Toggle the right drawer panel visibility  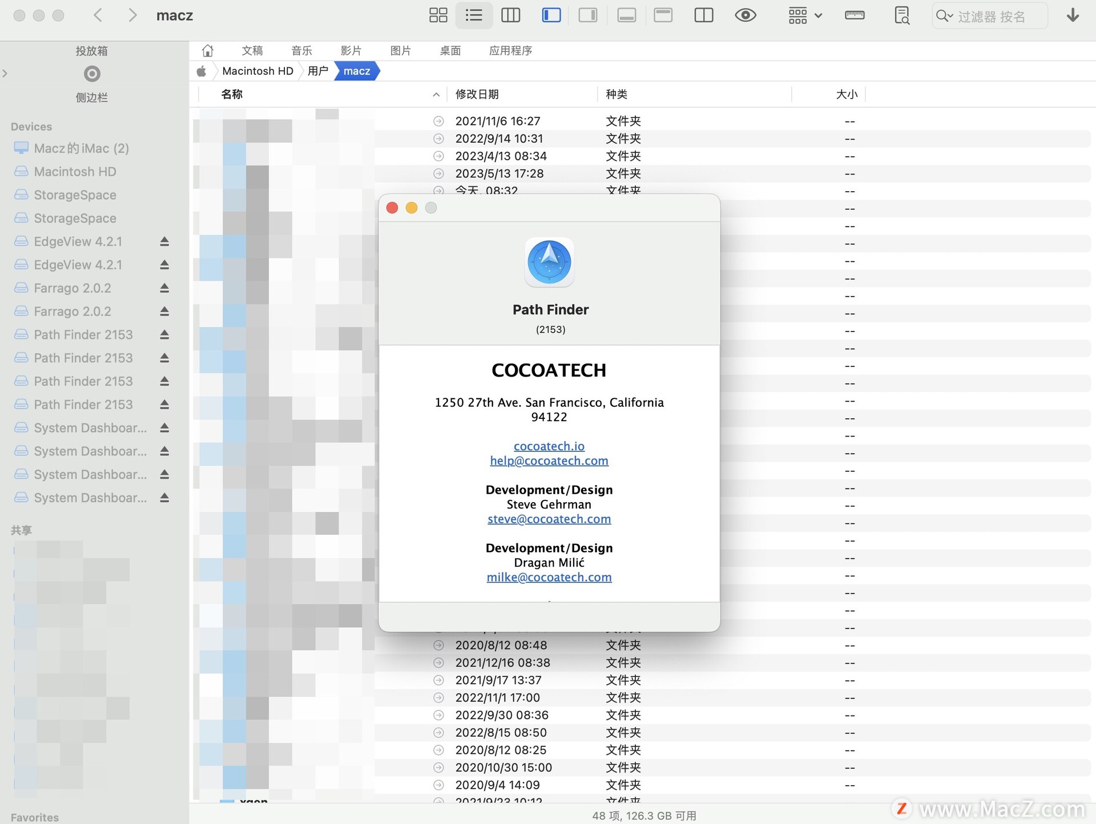[588, 15]
